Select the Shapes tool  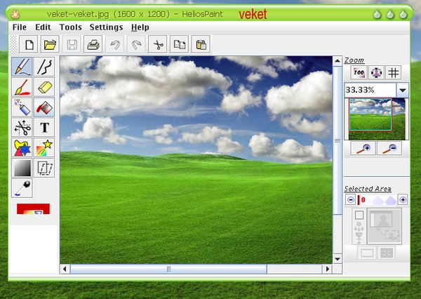pos(22,147)
